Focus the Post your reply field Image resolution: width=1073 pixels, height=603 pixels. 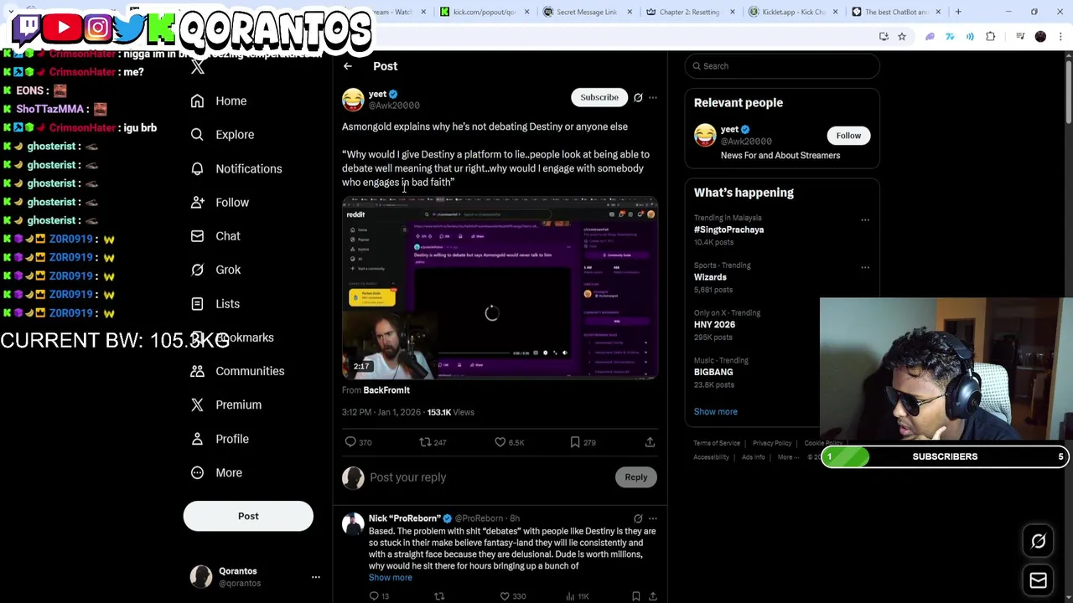click(x=490, y=477)
